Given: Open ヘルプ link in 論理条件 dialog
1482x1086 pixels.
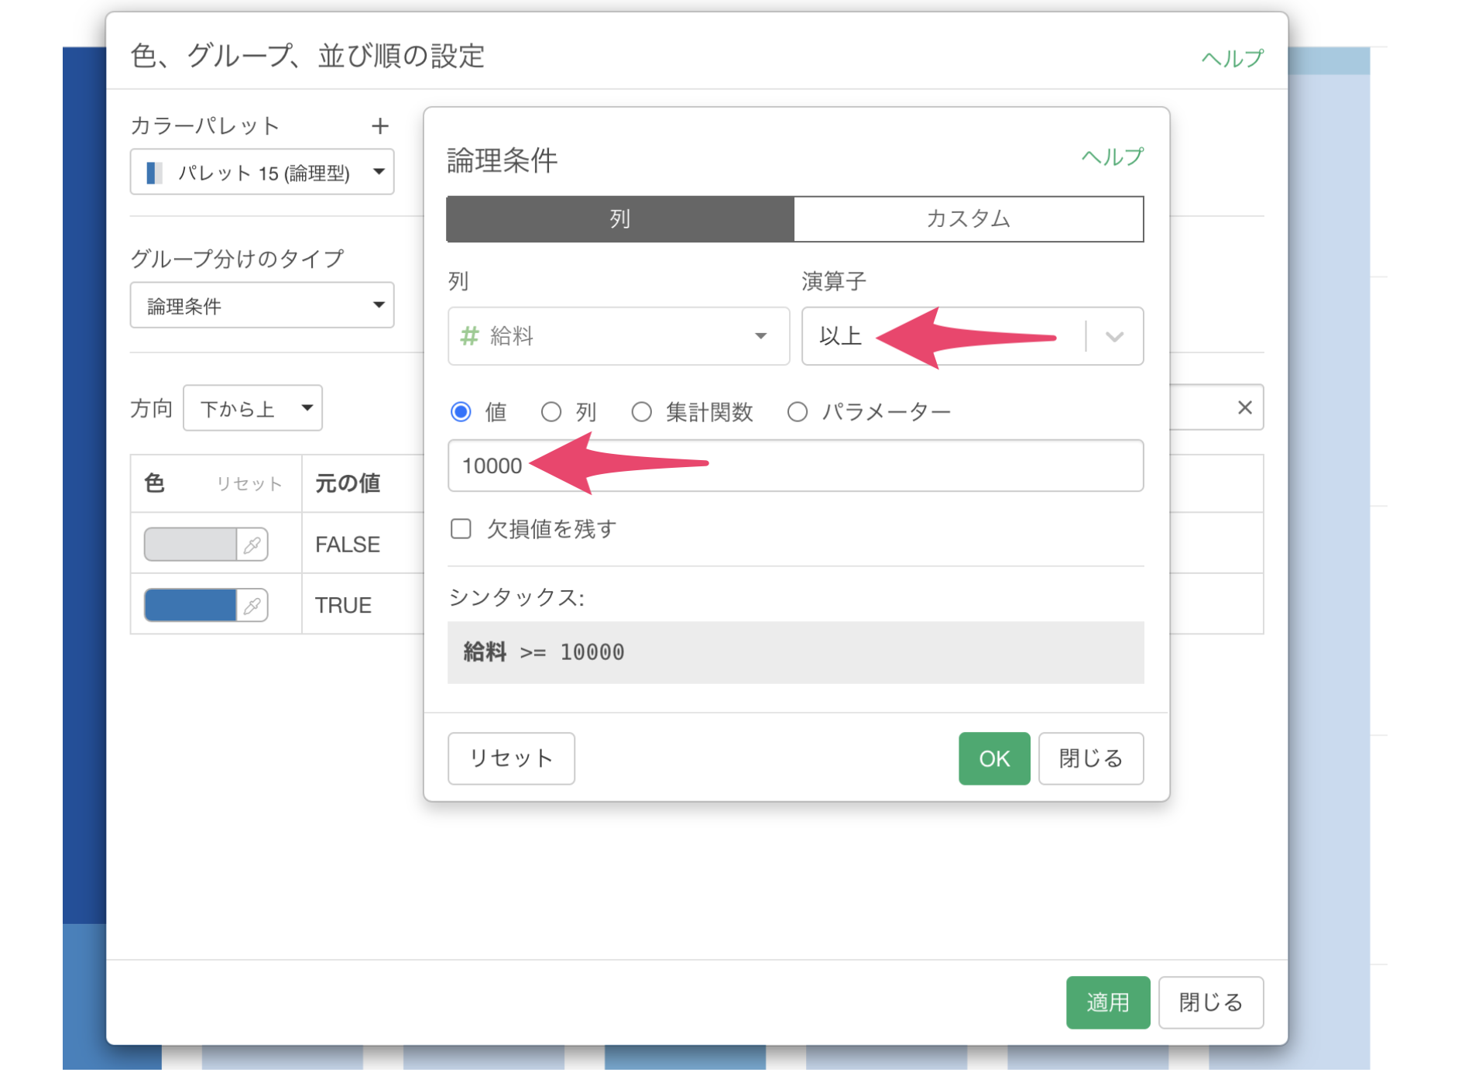Looking at the screenshot, I should click(1111, 157).
